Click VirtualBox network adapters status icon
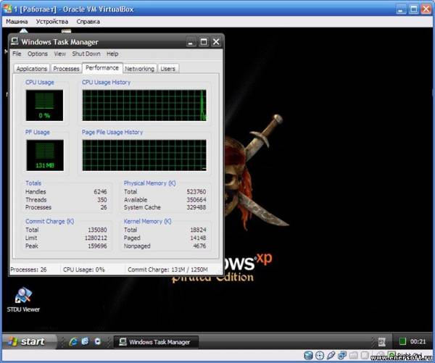This screenshot has height=363, width=435. (342, 356)
